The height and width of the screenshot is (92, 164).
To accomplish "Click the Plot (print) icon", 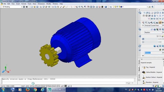I will click(41, 7).
